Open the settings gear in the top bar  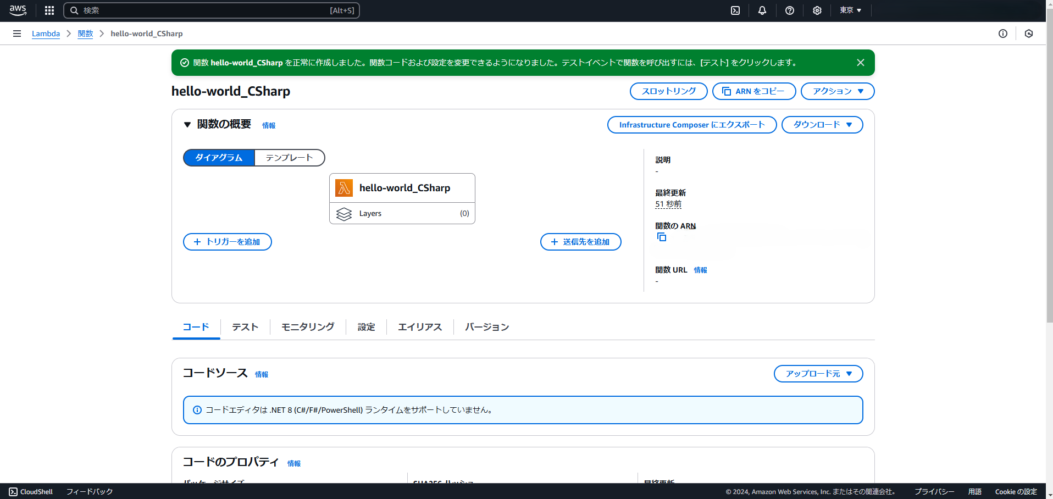click(x=817, y=10)
